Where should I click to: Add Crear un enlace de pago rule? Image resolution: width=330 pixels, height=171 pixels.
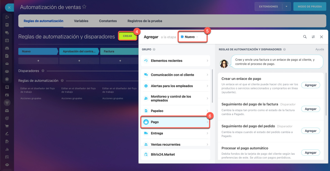311,85
